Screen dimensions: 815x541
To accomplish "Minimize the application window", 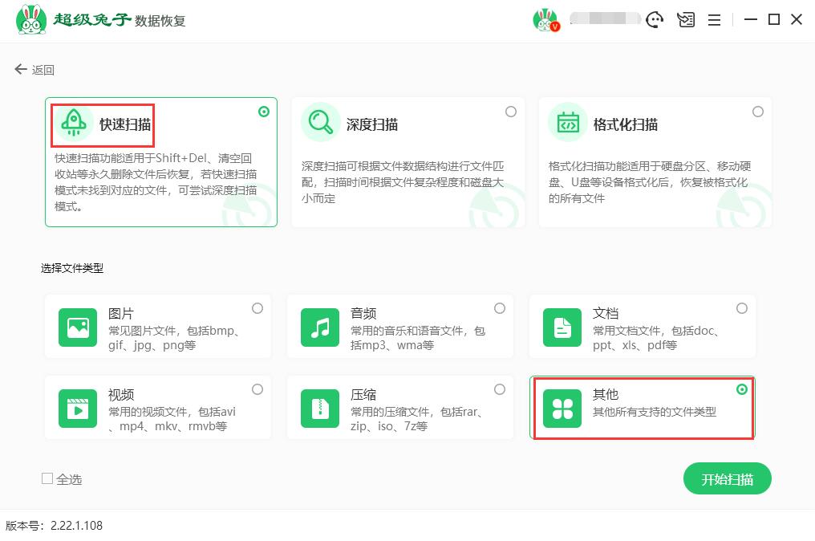I will (750, 20).
